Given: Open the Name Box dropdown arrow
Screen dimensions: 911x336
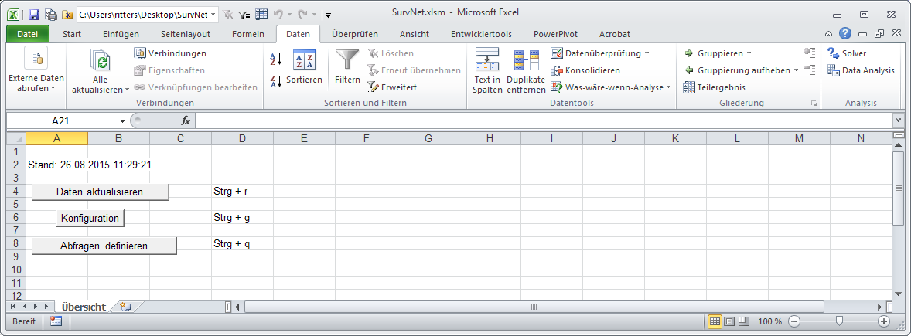Looking at the screenshot, I should point(122,121).
